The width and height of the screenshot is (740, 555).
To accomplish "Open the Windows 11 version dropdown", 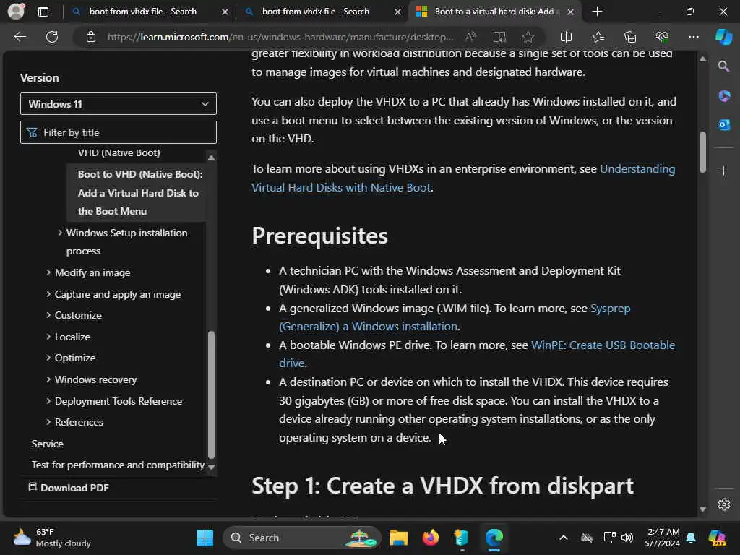I will [x=119, y=104].
